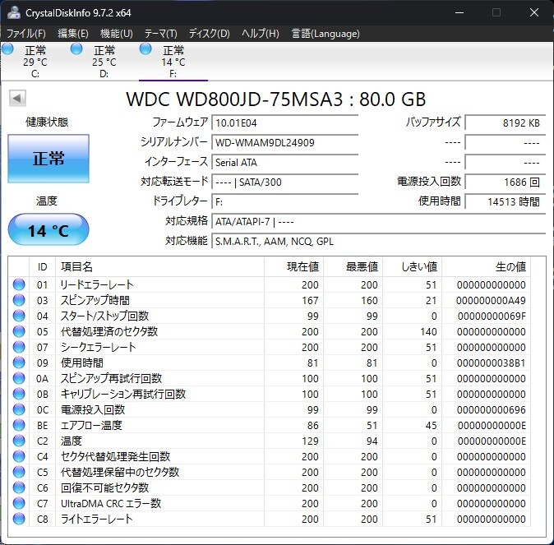
Task: Click the 項目名 column header
Action: (159, 267)
